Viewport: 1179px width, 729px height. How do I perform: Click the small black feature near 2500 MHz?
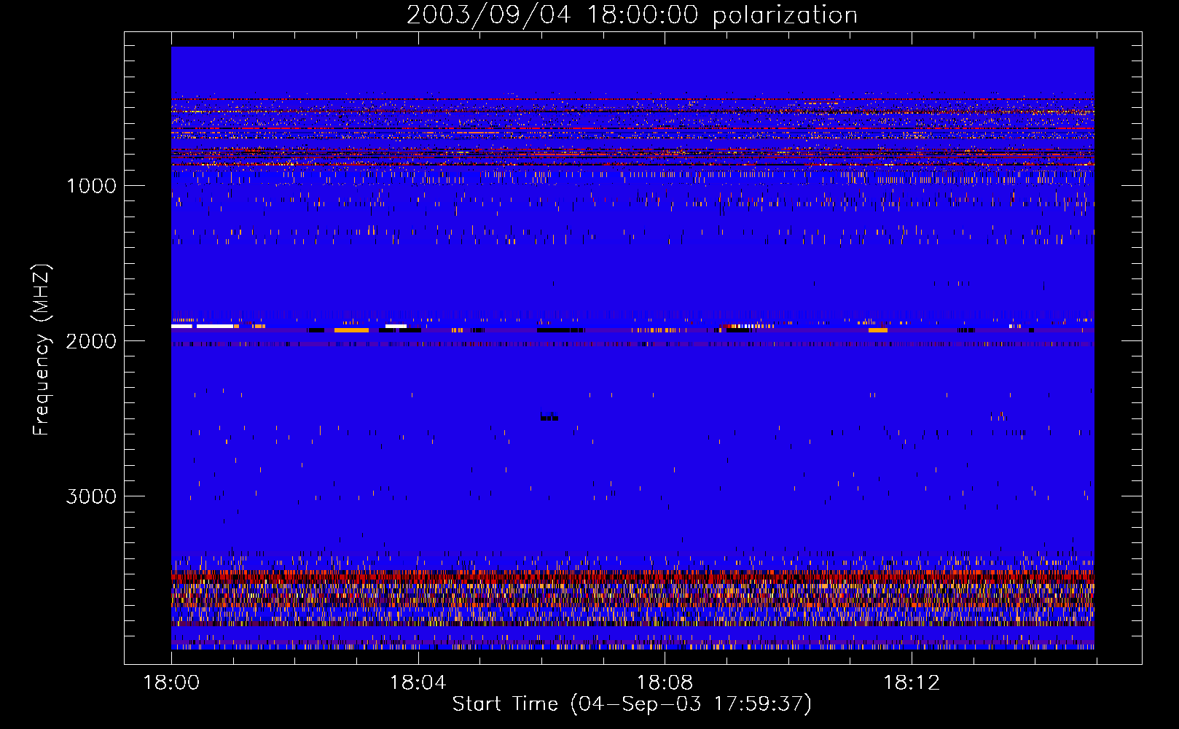pos(549,417)
